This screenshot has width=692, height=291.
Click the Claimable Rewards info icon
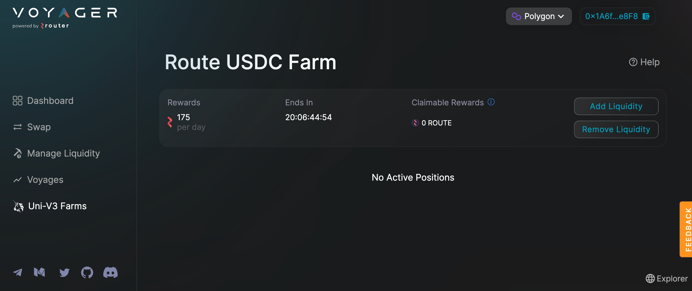click(491, 102)
